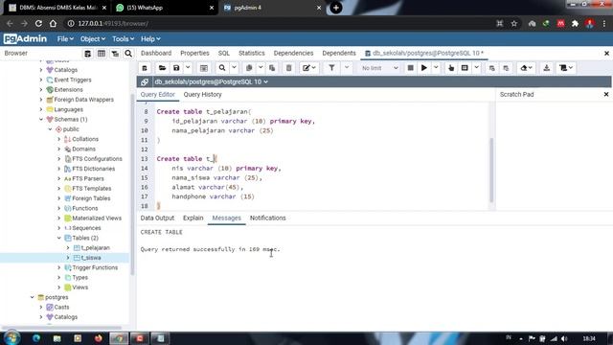The width and height of the screenshot is (613, 345).
Task: Collapse the public schema node
Action: coord(50,129)
